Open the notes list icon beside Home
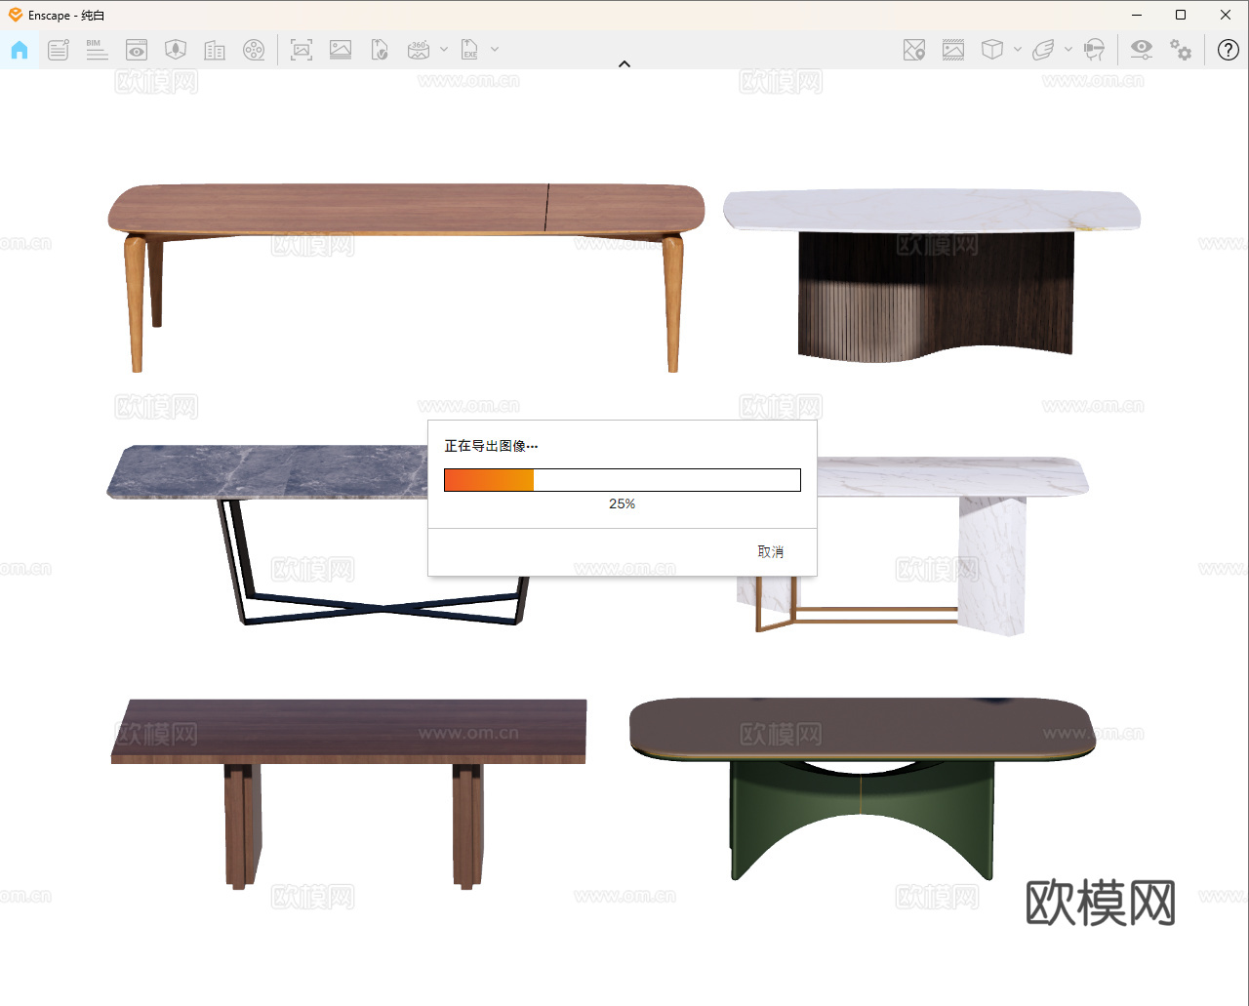This screenshot has width=1249, height=1006. pos(59,50)
